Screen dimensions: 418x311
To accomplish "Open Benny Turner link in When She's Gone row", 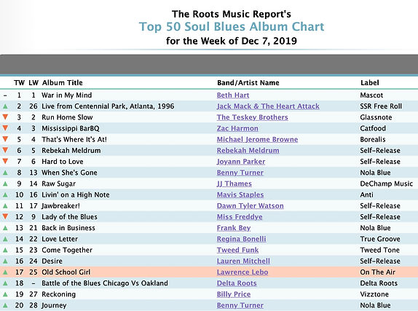I will 240,173.
